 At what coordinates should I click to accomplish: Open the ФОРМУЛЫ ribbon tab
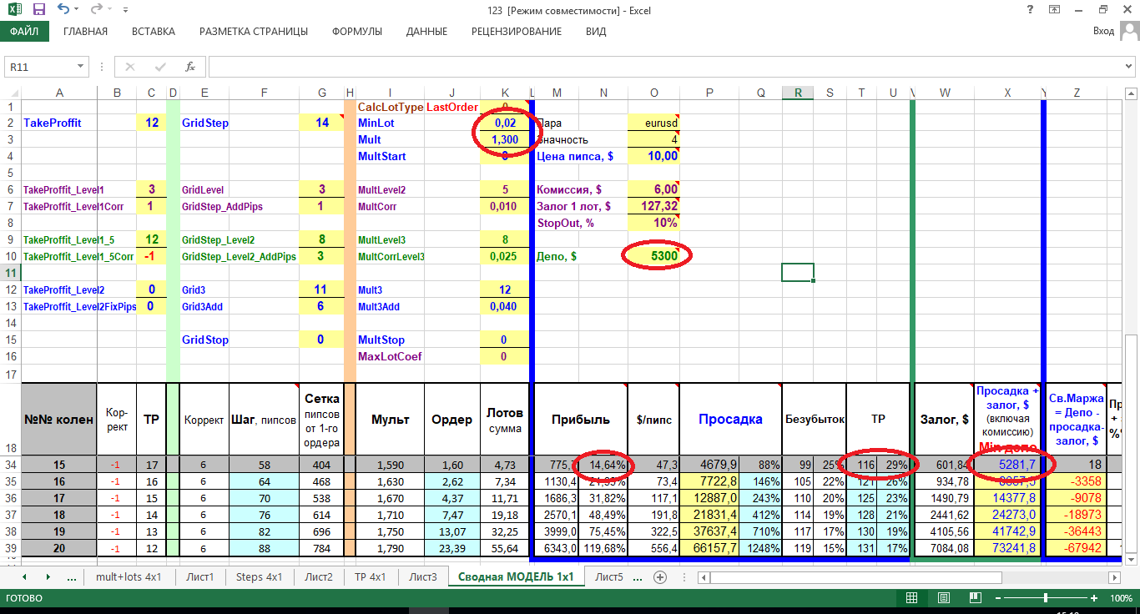tap(357, 32)
